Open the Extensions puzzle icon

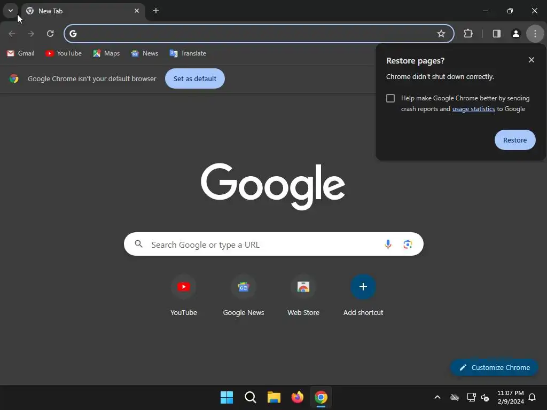click(x=468, y=34)
